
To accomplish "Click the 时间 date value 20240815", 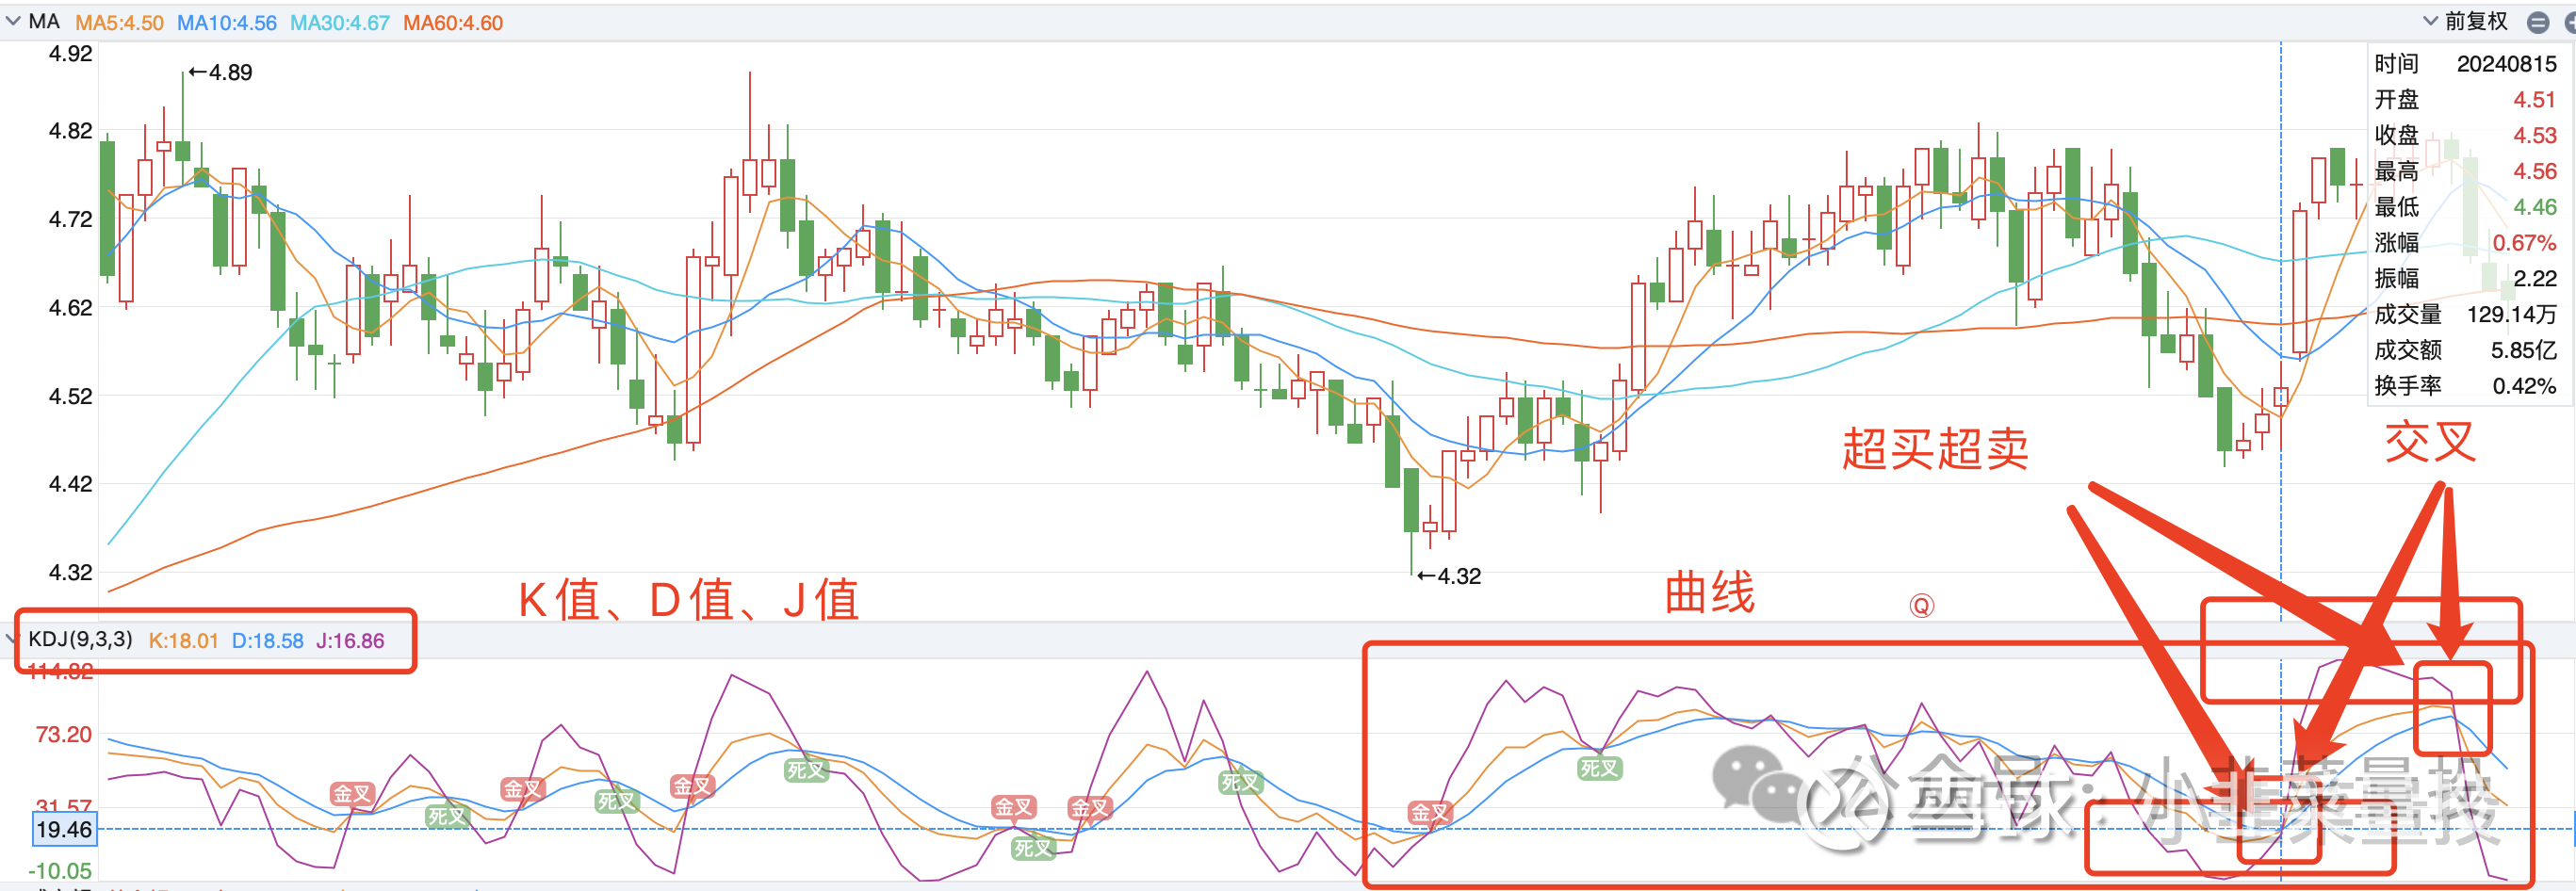I will (x=2506, y=64).
